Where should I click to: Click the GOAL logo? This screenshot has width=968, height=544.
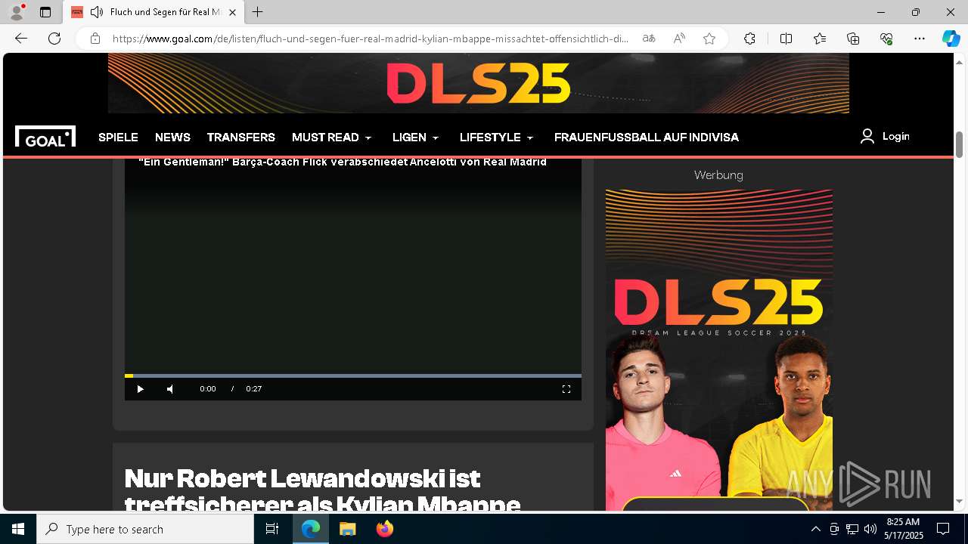pyautogui.click(x=45, y=137)
